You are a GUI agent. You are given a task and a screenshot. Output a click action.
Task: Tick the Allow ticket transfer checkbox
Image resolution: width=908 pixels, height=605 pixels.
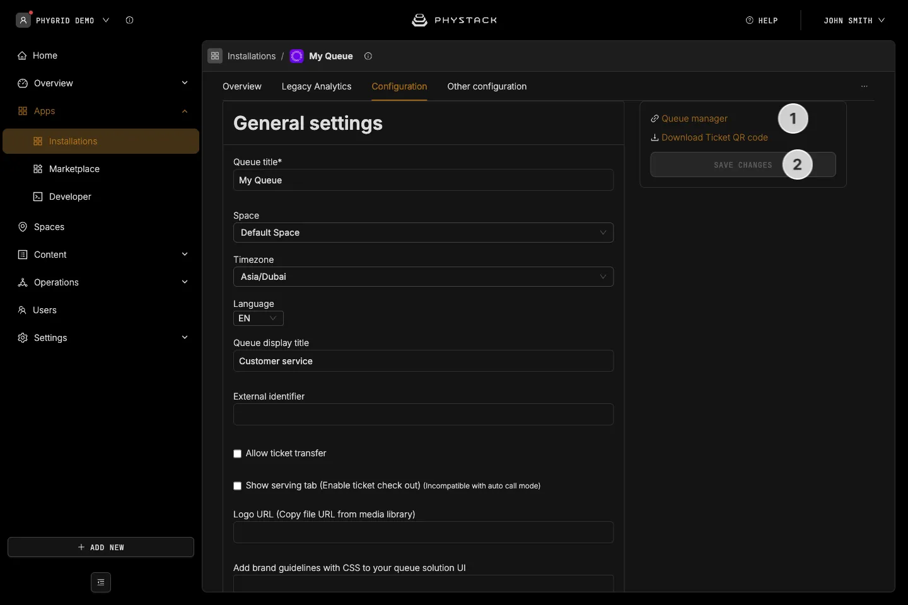tap(238, 454)
